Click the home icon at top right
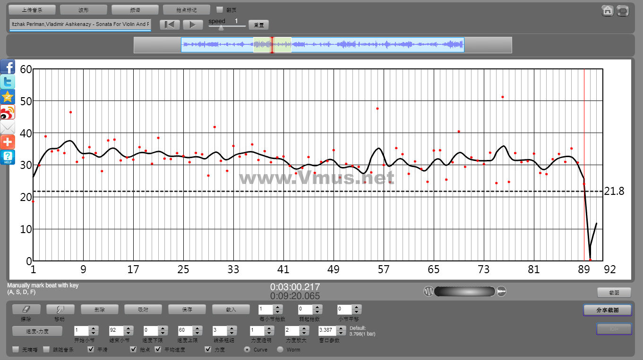Image resolution: width=643 pixels, height=360 pixels. click(608, 10)
